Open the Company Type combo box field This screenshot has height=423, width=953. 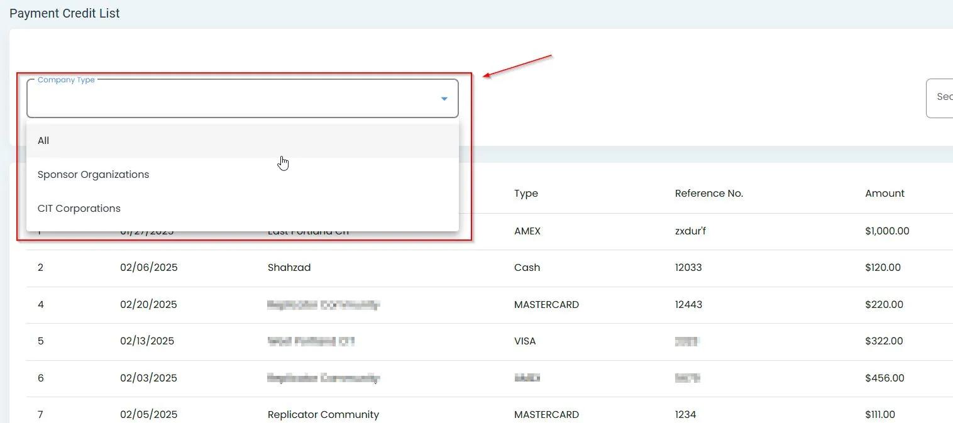(x=233, y=99)
